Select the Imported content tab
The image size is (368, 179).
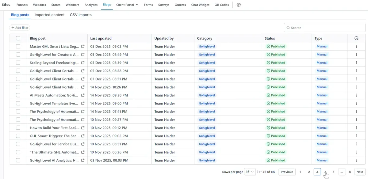[x=50, y=15]
